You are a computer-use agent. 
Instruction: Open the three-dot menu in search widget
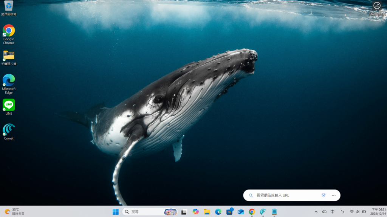point(334,195)
